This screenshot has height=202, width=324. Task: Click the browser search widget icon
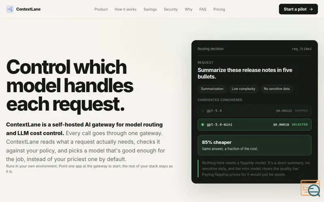coord(310,188)
